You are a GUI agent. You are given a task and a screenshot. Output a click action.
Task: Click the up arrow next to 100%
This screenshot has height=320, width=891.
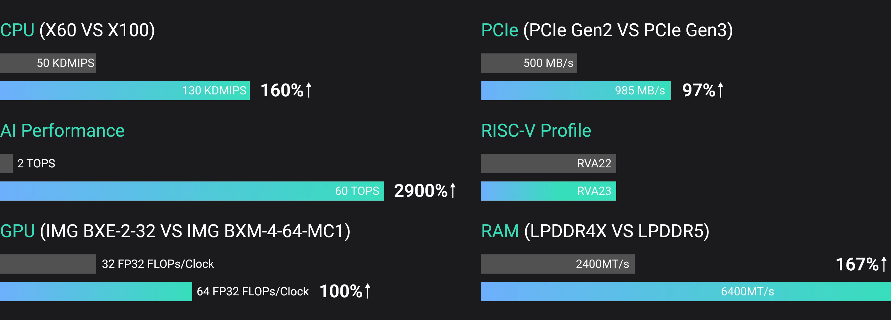368,291
